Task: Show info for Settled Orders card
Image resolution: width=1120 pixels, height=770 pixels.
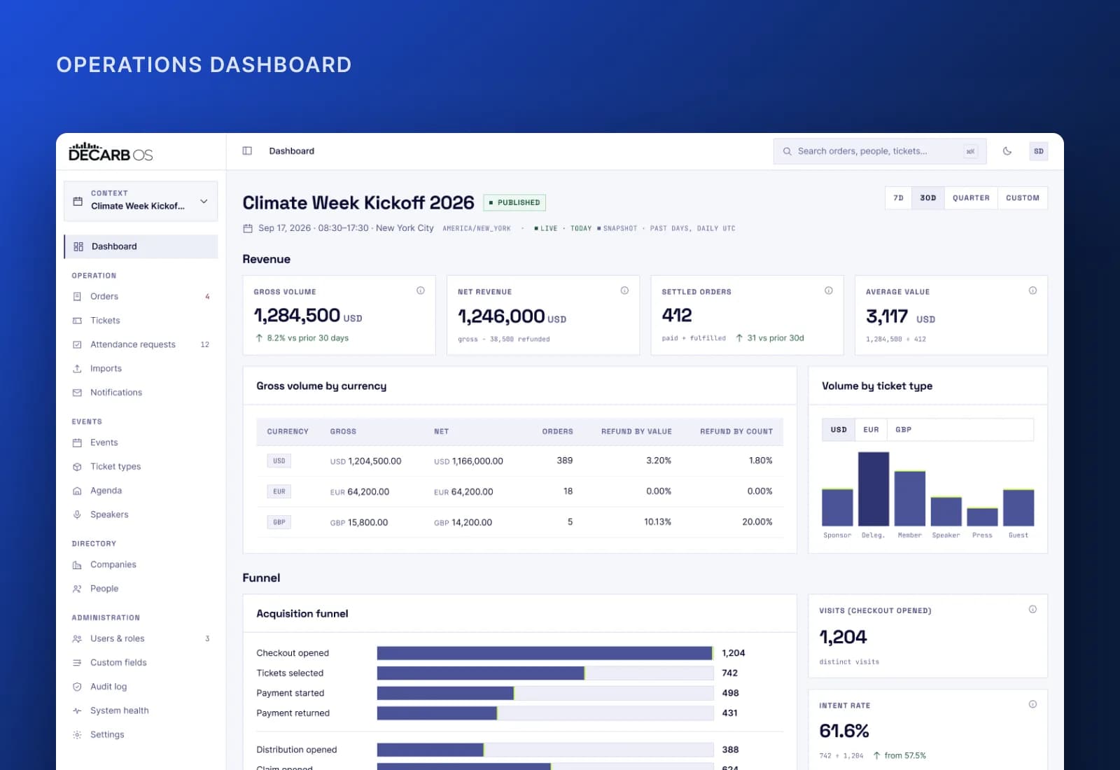Action: (829, 290)
